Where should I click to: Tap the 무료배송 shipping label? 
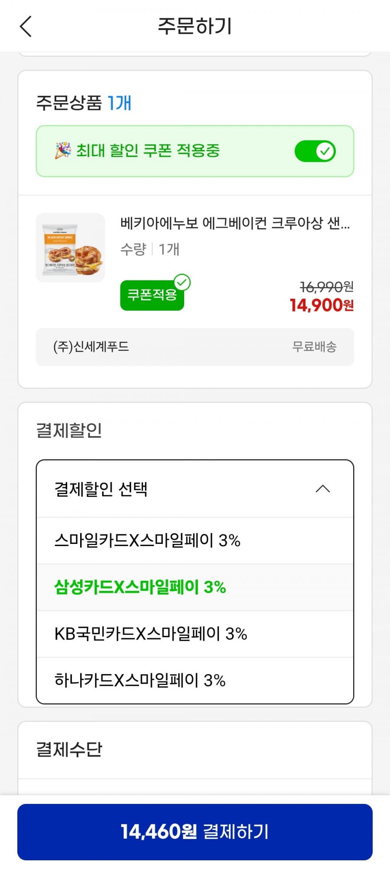tap(315, 347)
